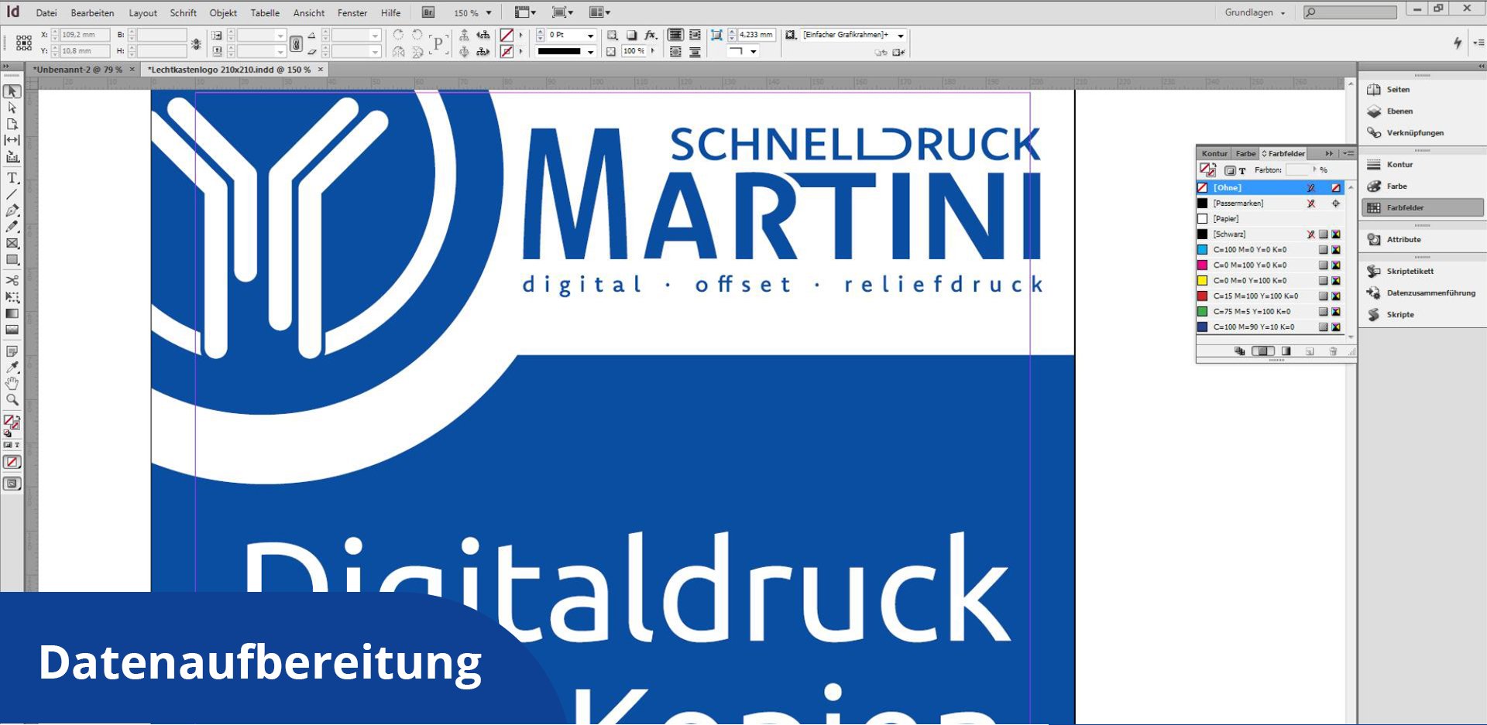Open Grundlagen workspace dropdown

[1255, 12]
